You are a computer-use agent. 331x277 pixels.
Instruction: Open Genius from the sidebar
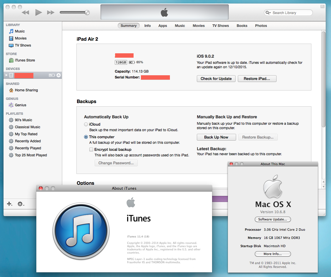click(x=20, y=105)
